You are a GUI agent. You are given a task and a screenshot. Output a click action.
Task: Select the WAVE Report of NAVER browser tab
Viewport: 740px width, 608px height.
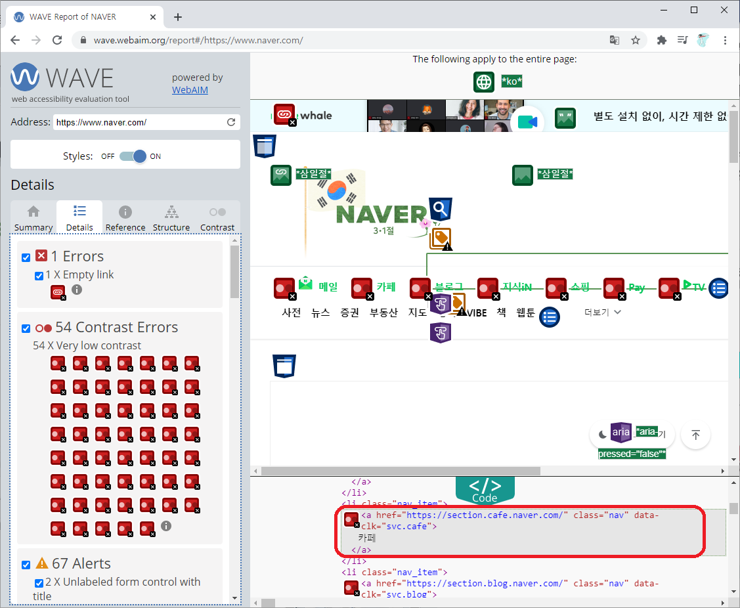(x=85, y=17)
